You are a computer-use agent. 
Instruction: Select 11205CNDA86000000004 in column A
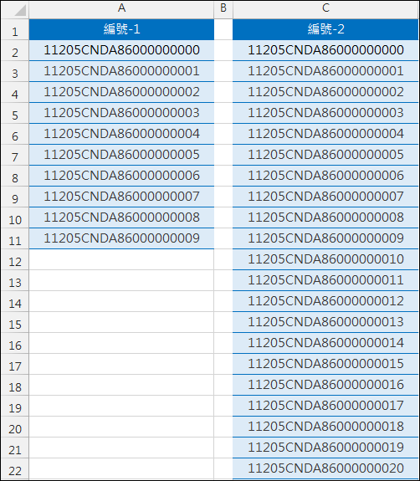tap(121, 134)
